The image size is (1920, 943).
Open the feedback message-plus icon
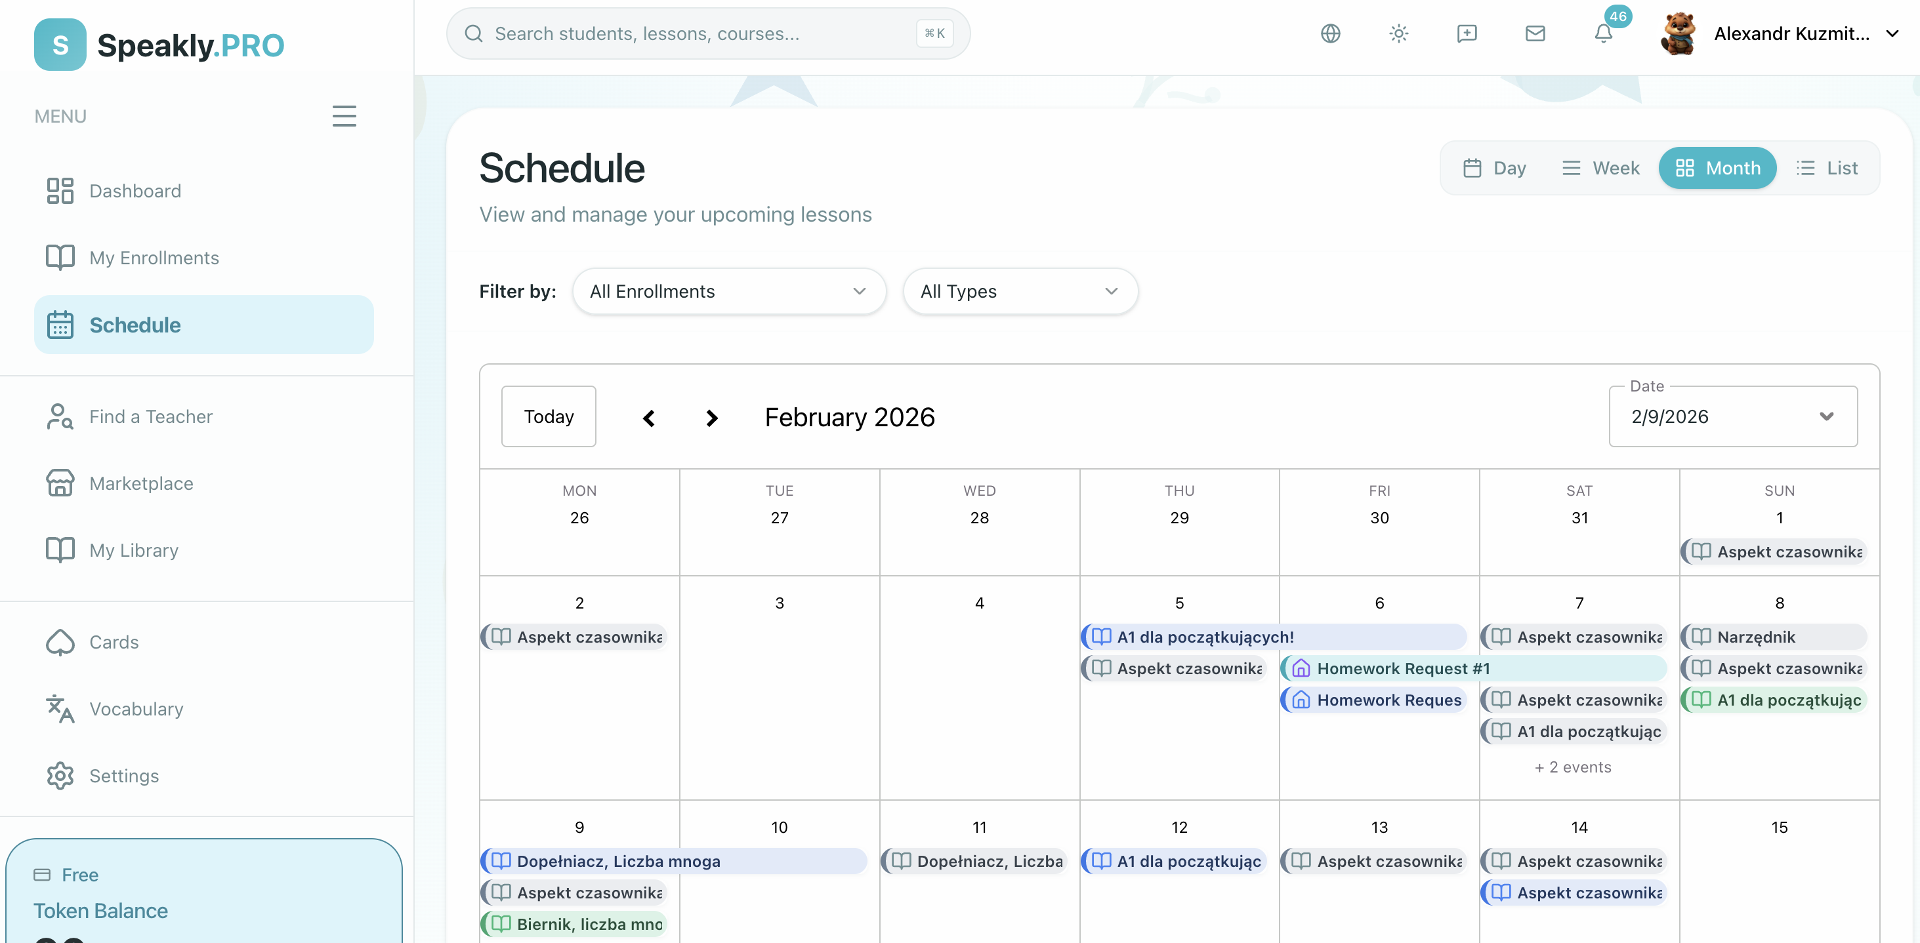click(x=1466, y=33)
